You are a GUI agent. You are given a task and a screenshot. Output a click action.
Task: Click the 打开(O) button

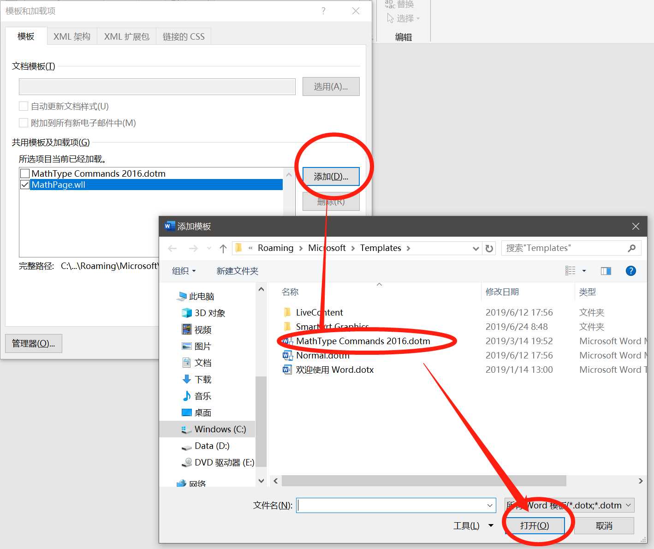point(535,525)
